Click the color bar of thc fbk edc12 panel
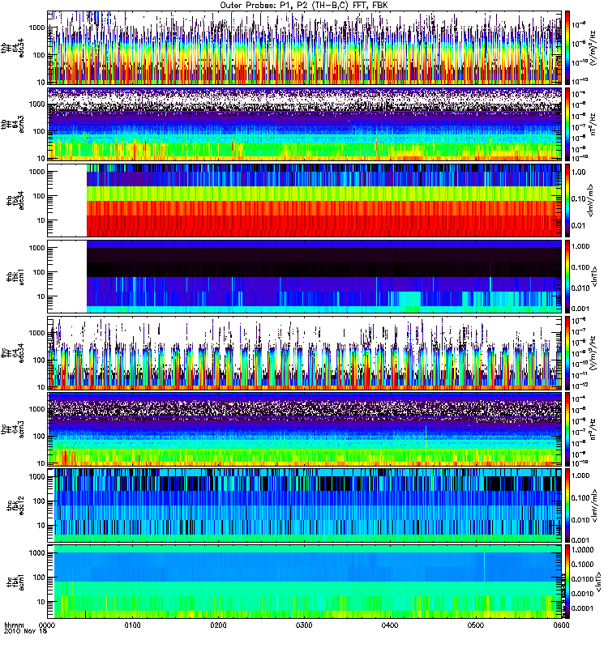608x648 pixels. (567, 505)
